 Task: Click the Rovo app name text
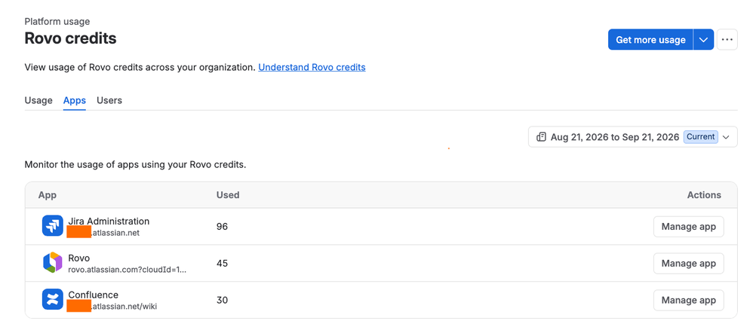(x=78, y=258)
